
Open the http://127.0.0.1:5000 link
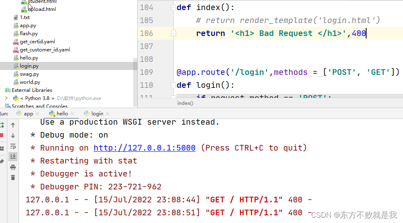[x=145, y=148]
